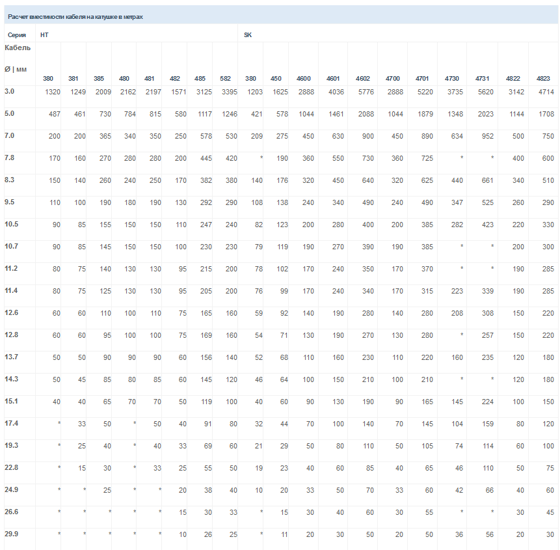Click the 29.9 mm diameter row label
Screen dimensions: 560x550
click(12, 534)
